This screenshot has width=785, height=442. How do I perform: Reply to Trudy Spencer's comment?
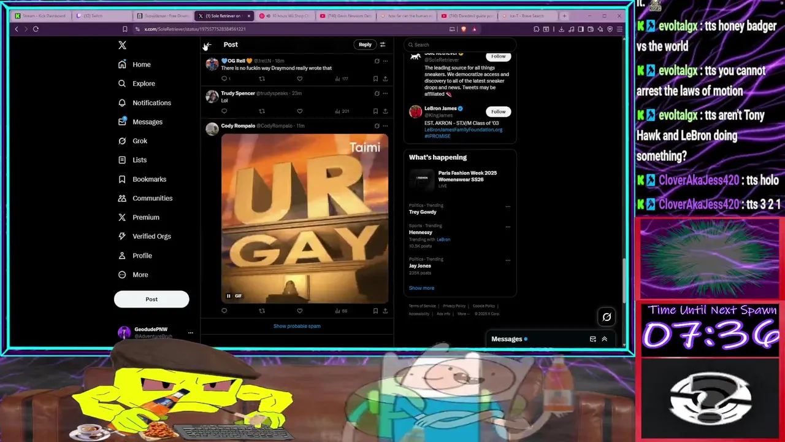pyautogui.click(x=224, y=111)
